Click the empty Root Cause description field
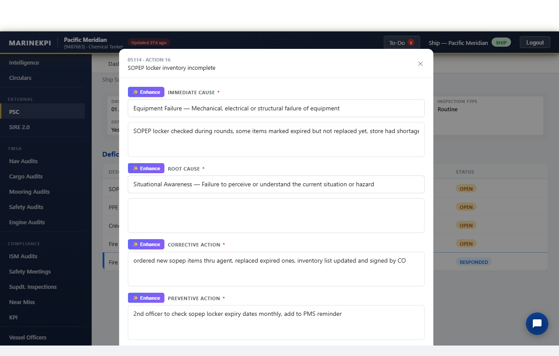Image resolution: width=559 pixels, height=356 pixels. (276, 216)
